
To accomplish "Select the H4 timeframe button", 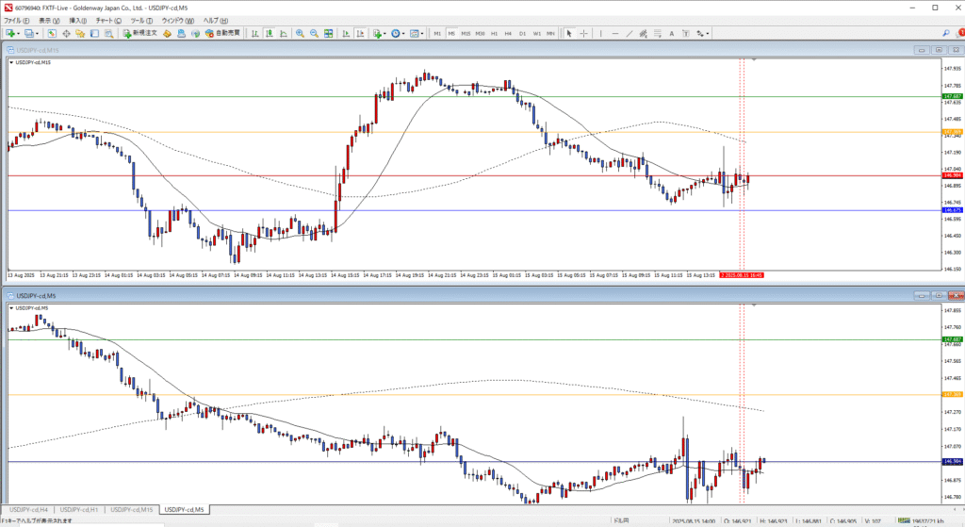I will (x=508, y=33).
